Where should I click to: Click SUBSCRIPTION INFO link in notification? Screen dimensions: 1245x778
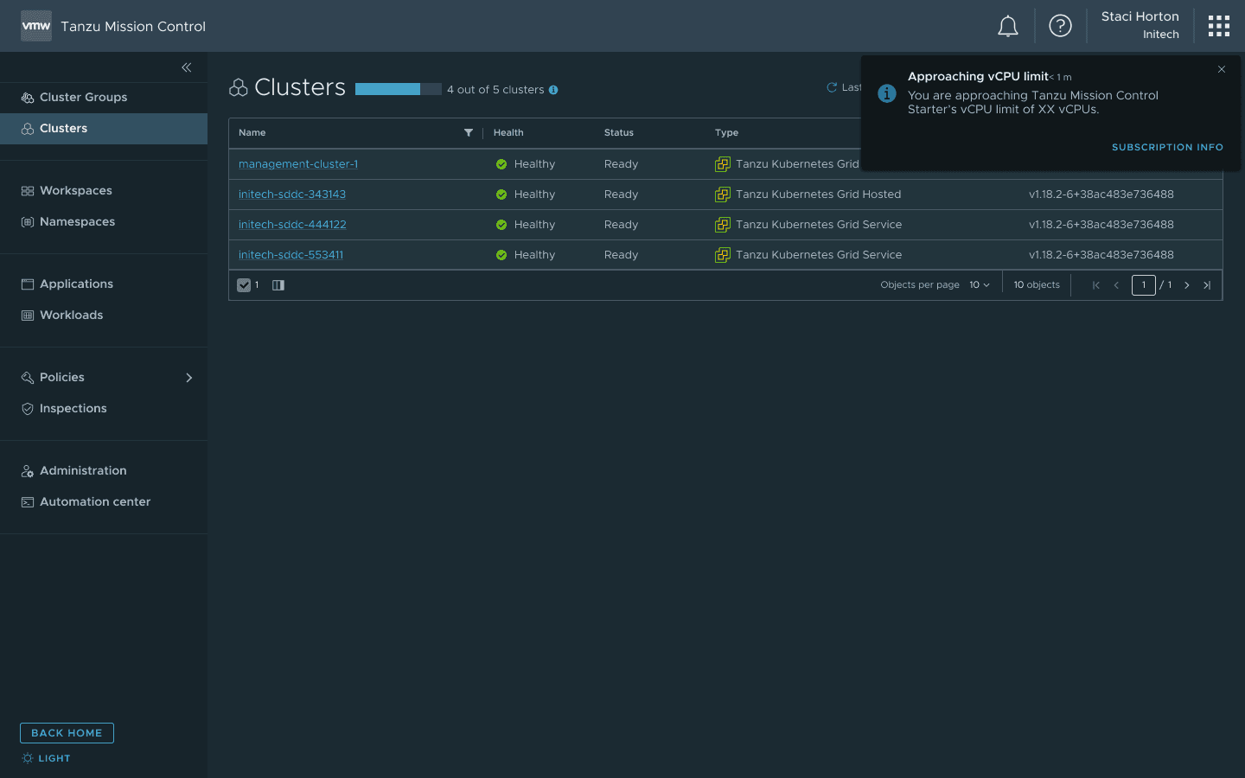tap(1167, 148)
